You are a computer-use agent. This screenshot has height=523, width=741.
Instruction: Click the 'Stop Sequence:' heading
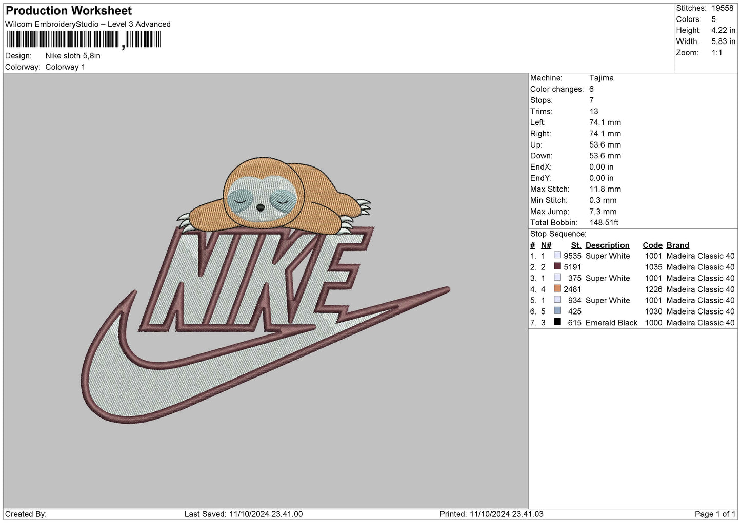(558, 234)
